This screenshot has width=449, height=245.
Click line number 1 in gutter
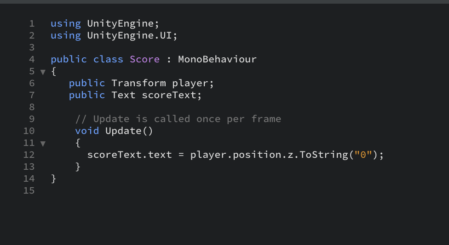(31, 23)
